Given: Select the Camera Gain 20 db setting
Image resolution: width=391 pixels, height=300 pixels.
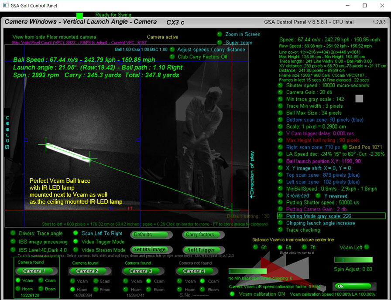Looking at the screenshot, I should (x=280, y=92).
